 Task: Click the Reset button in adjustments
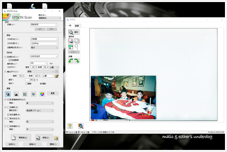[53, 93]
